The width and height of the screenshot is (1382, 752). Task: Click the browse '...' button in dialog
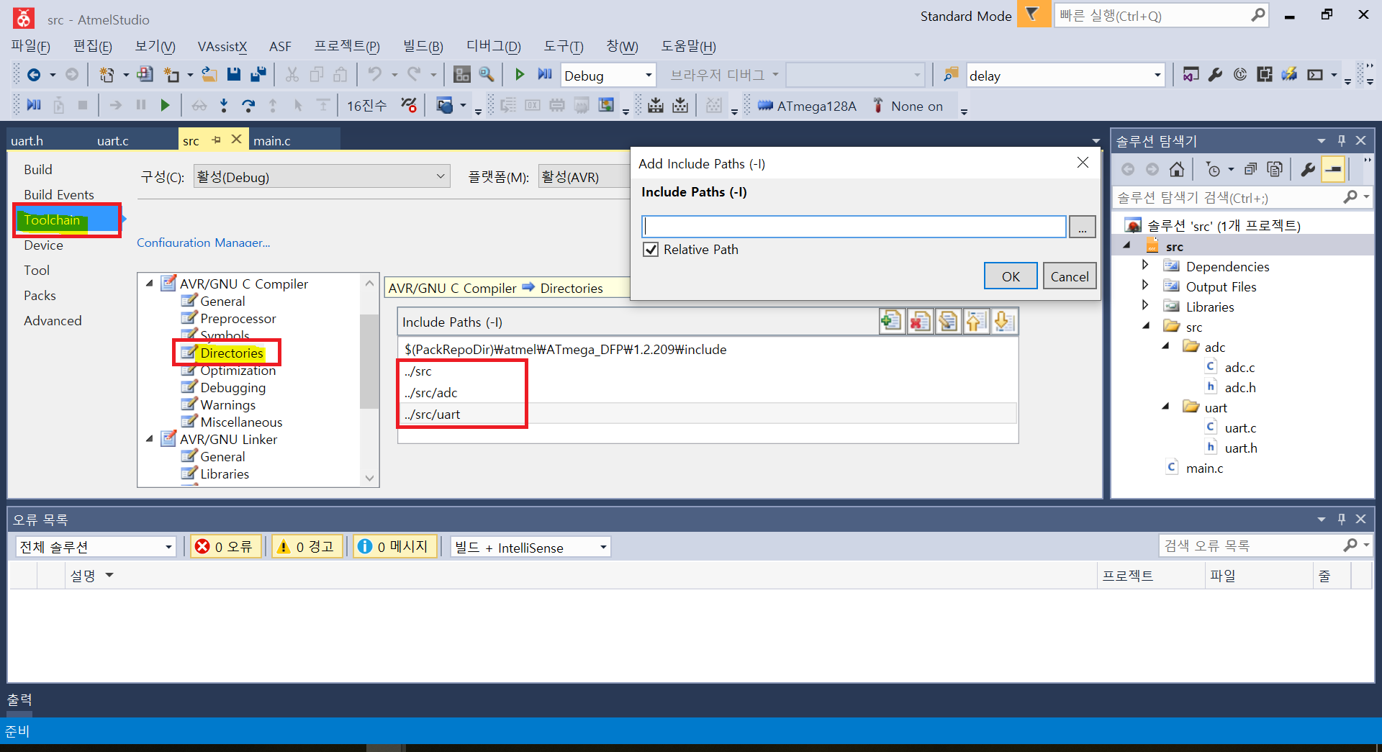1082,227
